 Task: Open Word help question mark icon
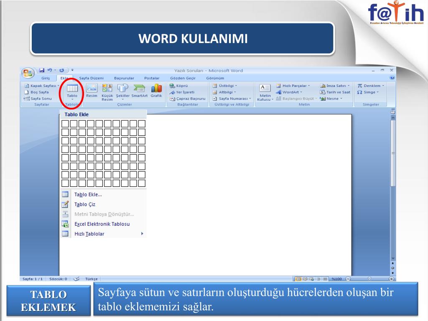(x=392, y=78)
